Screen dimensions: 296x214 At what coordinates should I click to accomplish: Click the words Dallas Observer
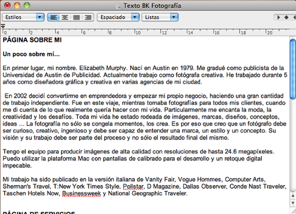(x=204, y=187)
